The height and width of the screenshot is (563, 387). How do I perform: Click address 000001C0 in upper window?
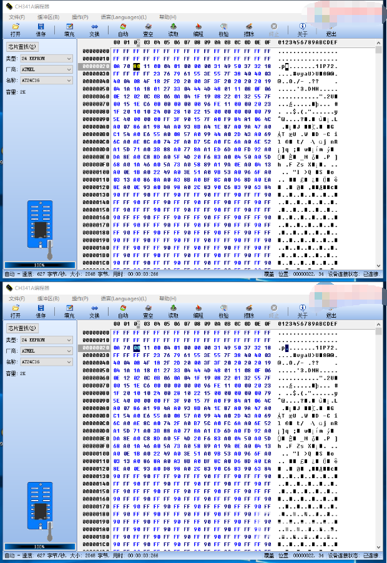click(x=96, y=263)
